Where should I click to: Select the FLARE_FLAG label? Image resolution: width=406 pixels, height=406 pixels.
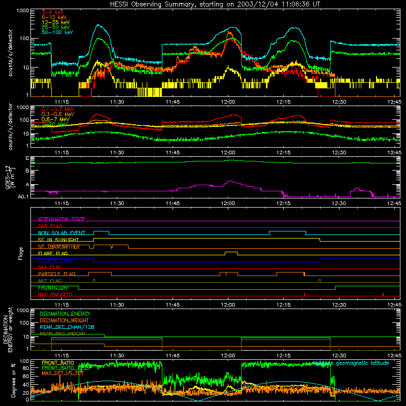point(53,253)
